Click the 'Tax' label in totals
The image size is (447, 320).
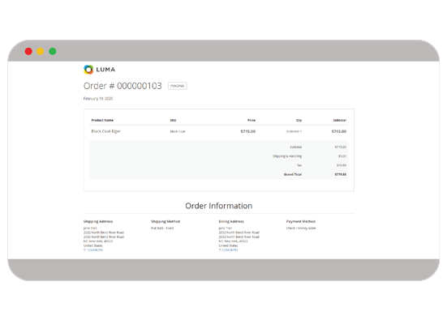(299, 165)
